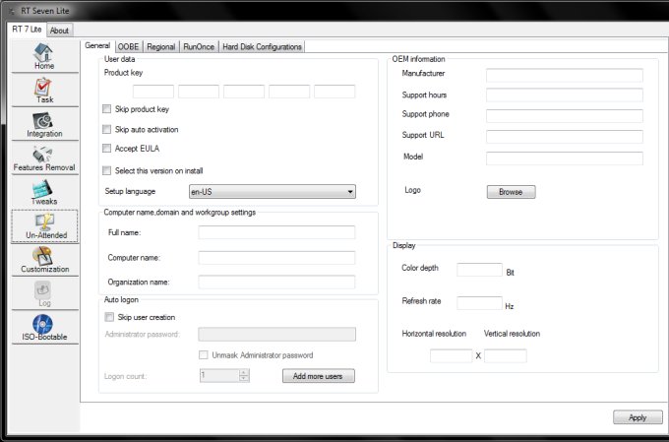This screenshot has width=669, height=442.
Task: Open the Customization section
Action: (x=43, y=261)
